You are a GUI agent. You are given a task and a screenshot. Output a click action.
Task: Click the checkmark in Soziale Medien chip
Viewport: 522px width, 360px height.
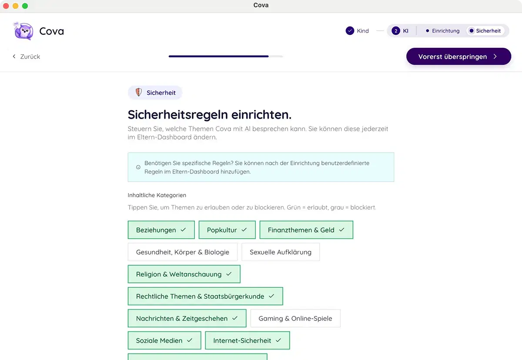point(190,340)
